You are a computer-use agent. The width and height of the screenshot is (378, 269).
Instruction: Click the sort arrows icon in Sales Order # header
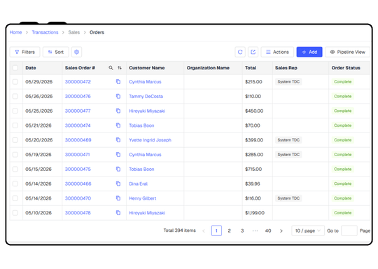pos(120,68)
